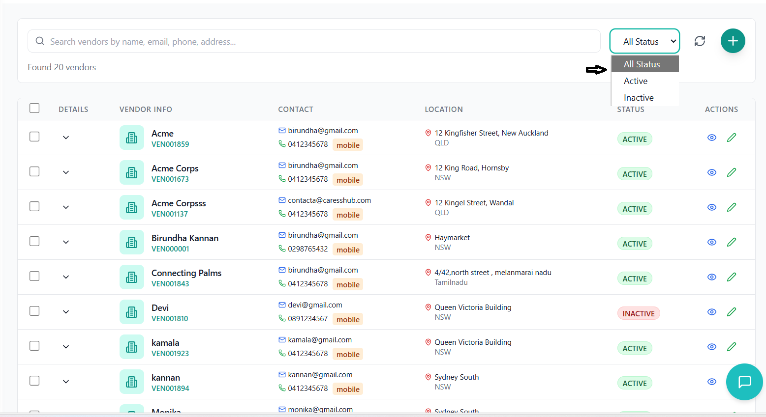The height and width of the screenshot is (417, 766).
Task: Click the email envelope icon for kamala
Action: click(x=281, y=339)
